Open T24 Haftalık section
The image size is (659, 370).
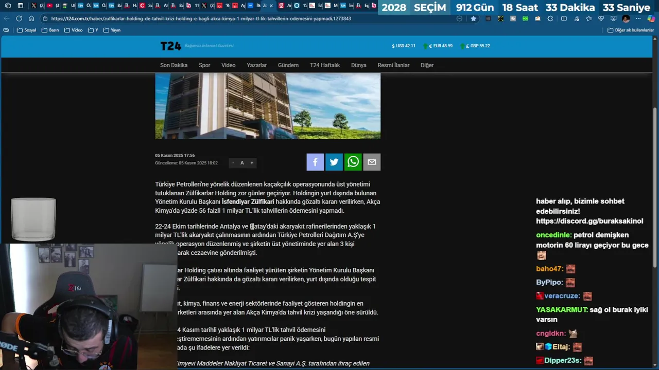tap(325, 65)
